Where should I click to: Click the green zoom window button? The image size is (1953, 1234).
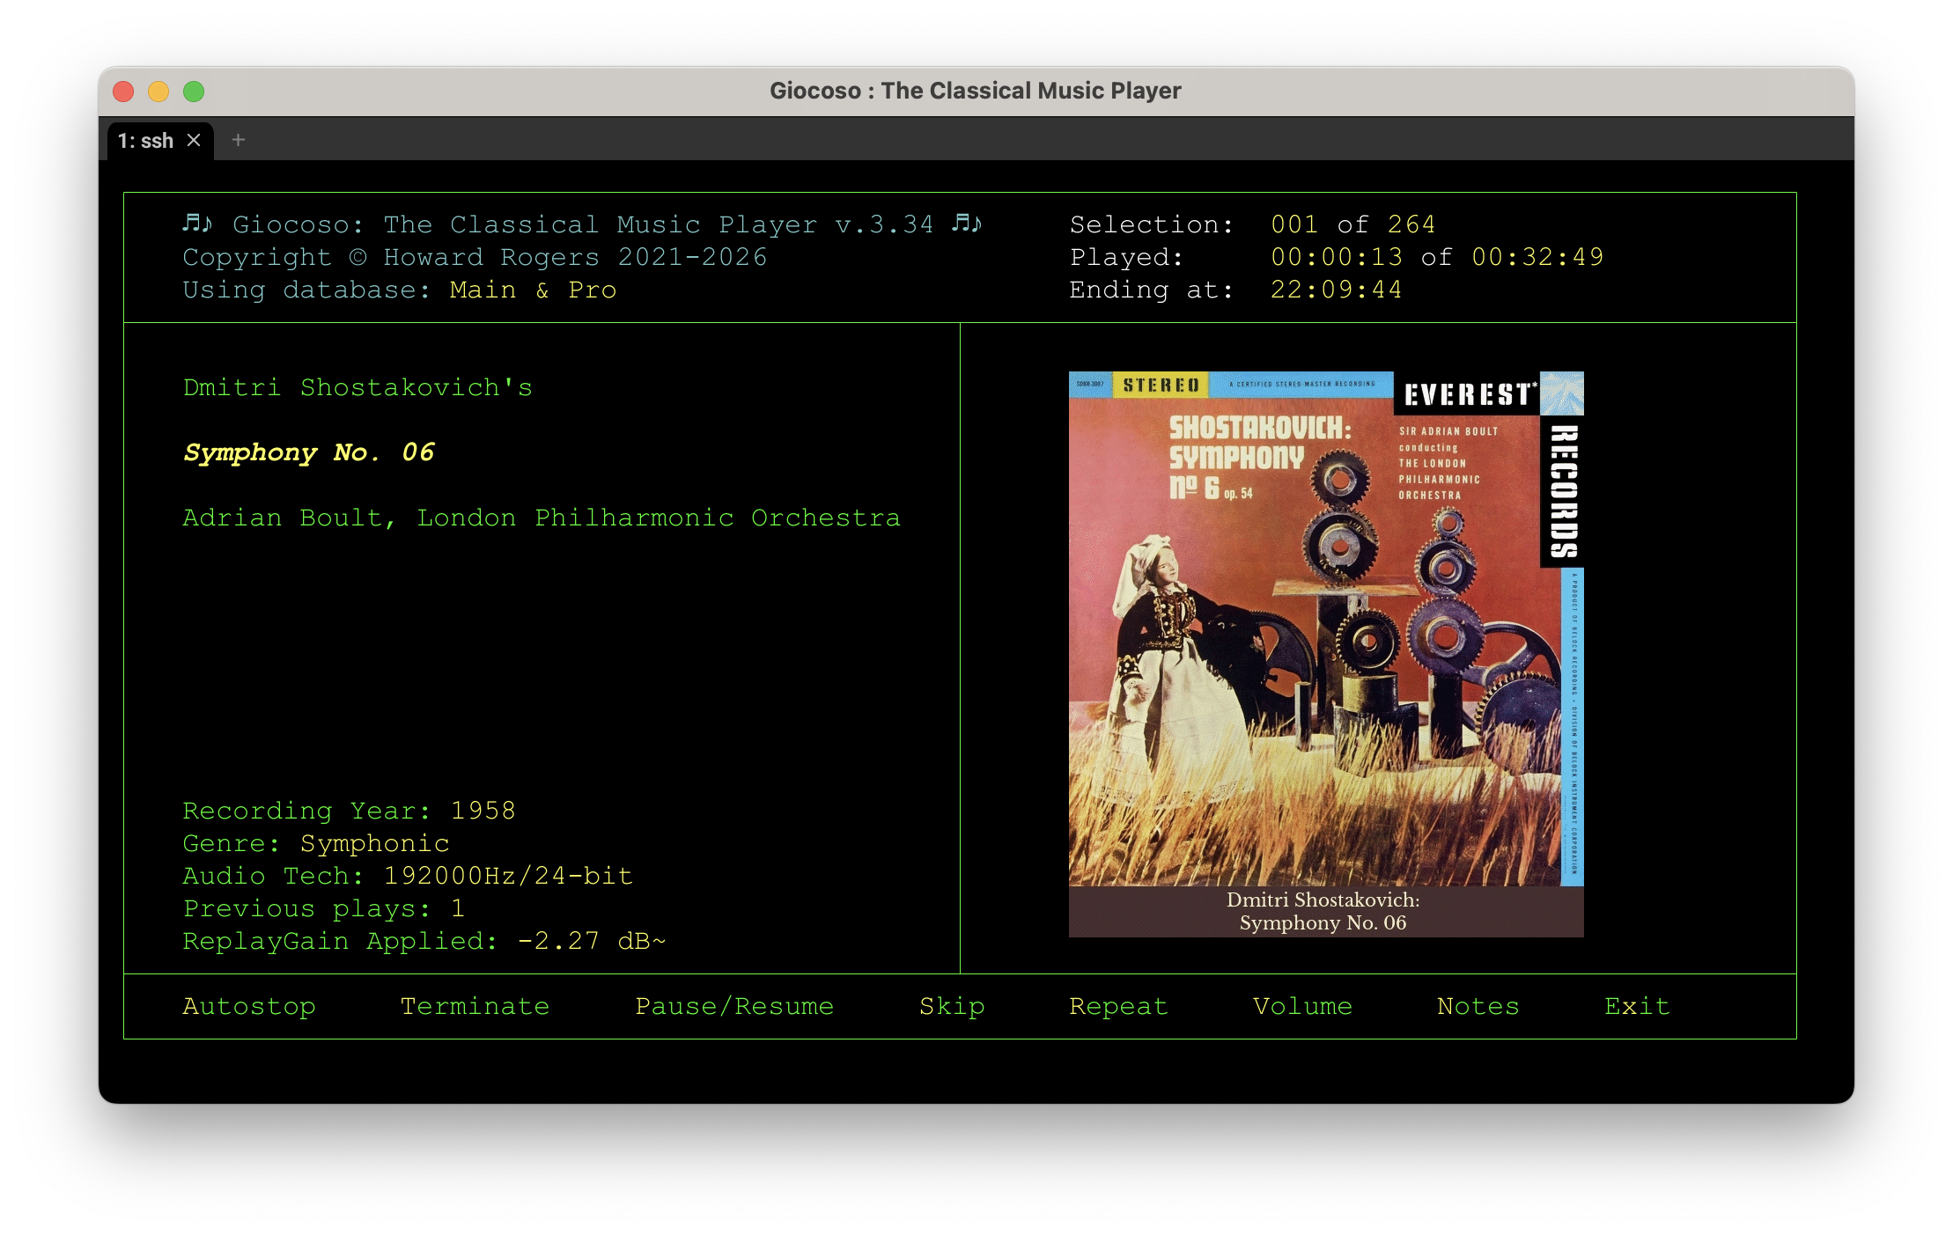[194, 92]
